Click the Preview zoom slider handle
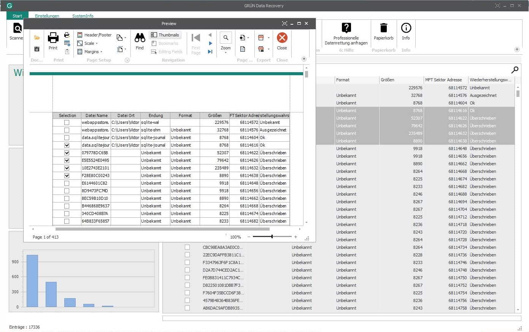 pyautogui.click(x=272, y=237)
